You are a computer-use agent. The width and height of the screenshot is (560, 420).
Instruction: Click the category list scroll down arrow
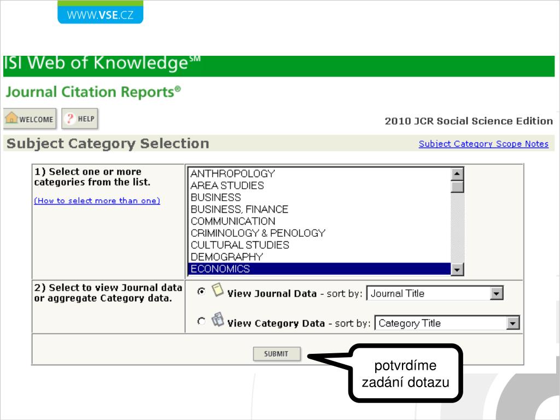click(x=457, y=269)
